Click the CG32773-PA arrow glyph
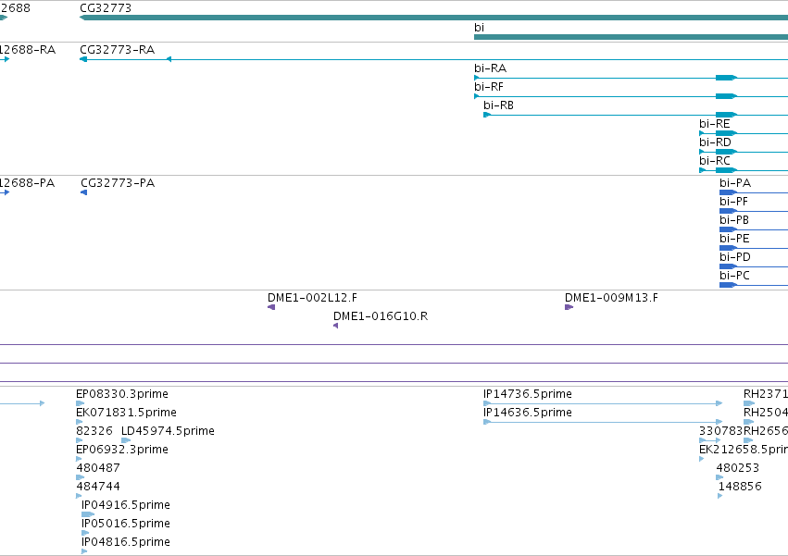 [x=84, y=192]
